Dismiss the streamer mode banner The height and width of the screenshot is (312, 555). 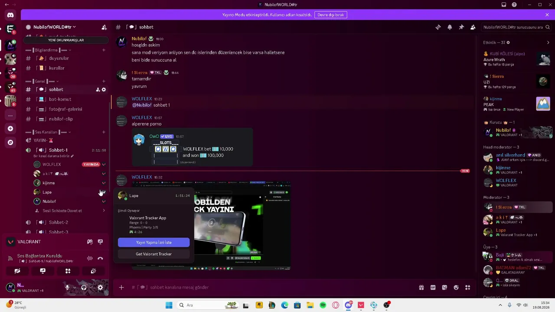click(x=547, y=15)
